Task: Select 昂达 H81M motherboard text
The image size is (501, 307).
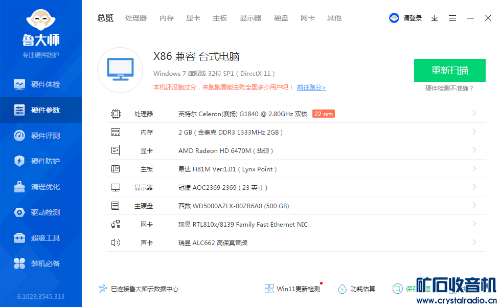Action: point(227,169)
